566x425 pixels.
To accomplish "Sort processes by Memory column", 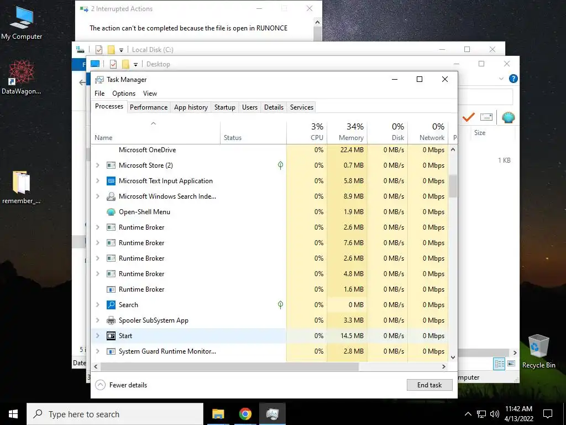I will coord(347,132).
